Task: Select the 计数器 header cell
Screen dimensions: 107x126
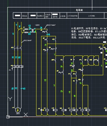Action: (63, 16)
